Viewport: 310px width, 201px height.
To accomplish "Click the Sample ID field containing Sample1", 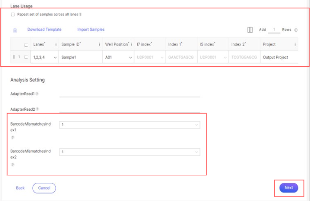I will click(x=80, y=57).
